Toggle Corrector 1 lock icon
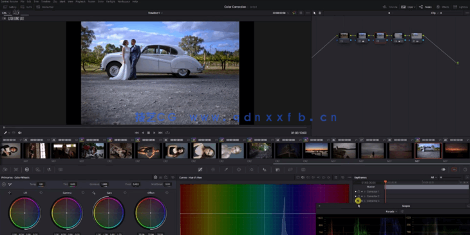This screenshot has height=235, width=470. point(359,191)
